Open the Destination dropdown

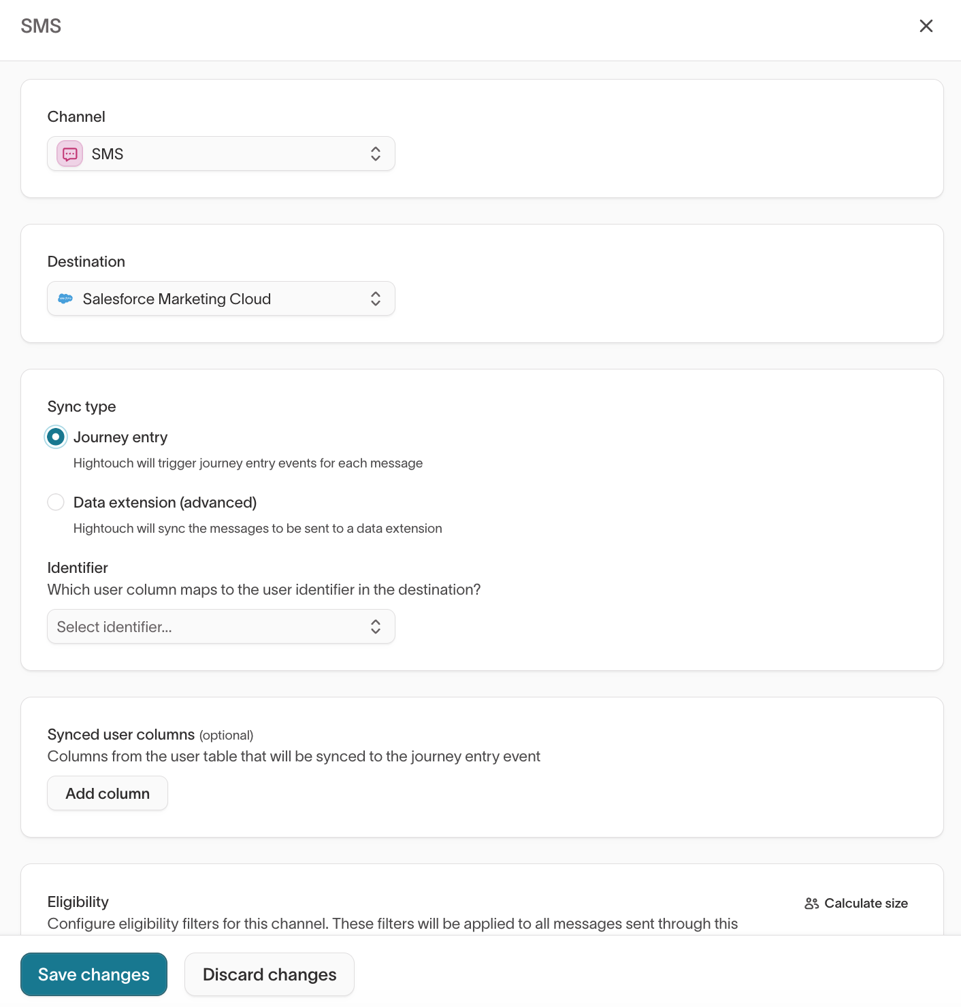pos(221,299)
